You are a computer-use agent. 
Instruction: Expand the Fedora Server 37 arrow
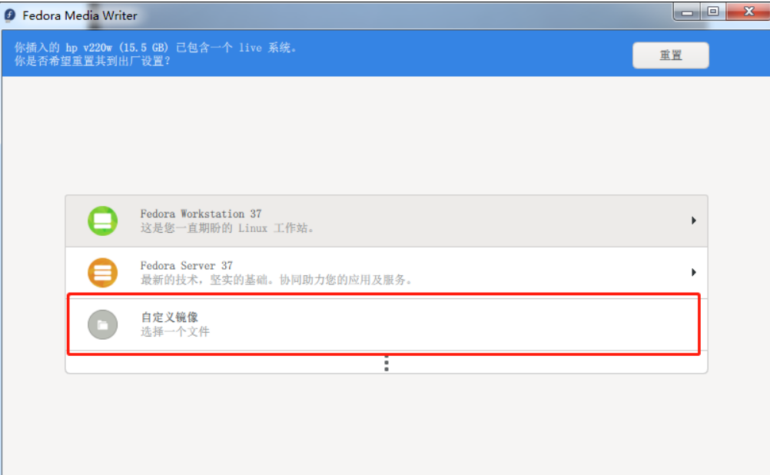(x=693, y=272)
